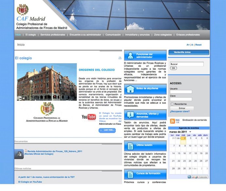226x191 pixels.
Task: Click the Entrar login button
Action: tap(182, 108)
